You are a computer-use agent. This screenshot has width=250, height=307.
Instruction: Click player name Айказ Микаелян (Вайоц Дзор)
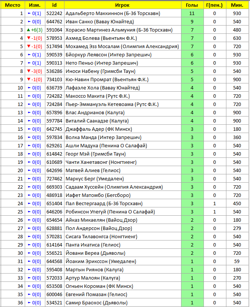(x=101, y=220)
